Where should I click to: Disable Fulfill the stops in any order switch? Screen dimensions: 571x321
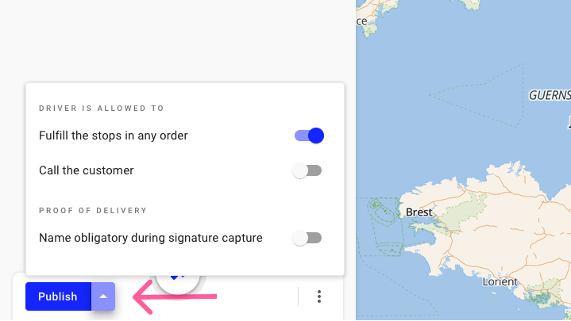tap(309, 136)
